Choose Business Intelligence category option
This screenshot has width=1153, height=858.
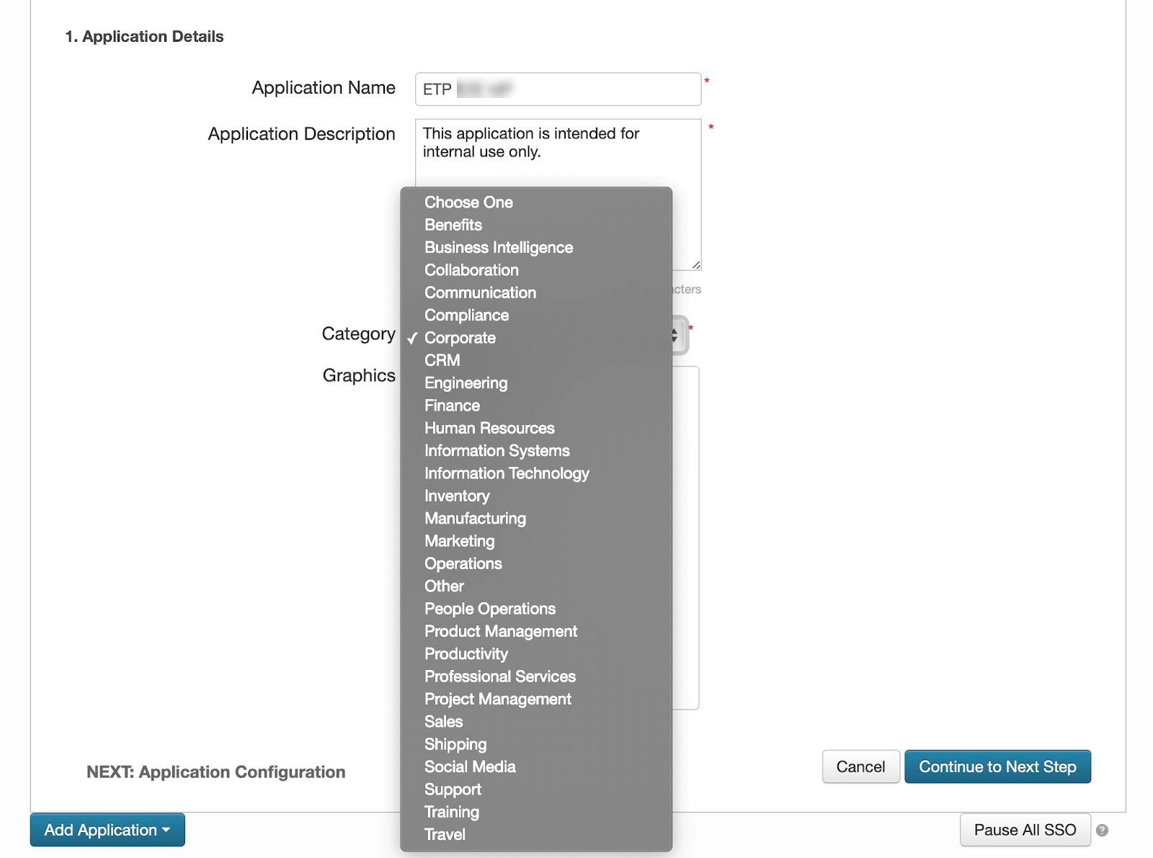pos(499,247)
